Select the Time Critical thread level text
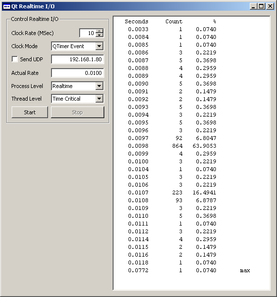This screenshot has height=297, width=277. tap(66, 99)
